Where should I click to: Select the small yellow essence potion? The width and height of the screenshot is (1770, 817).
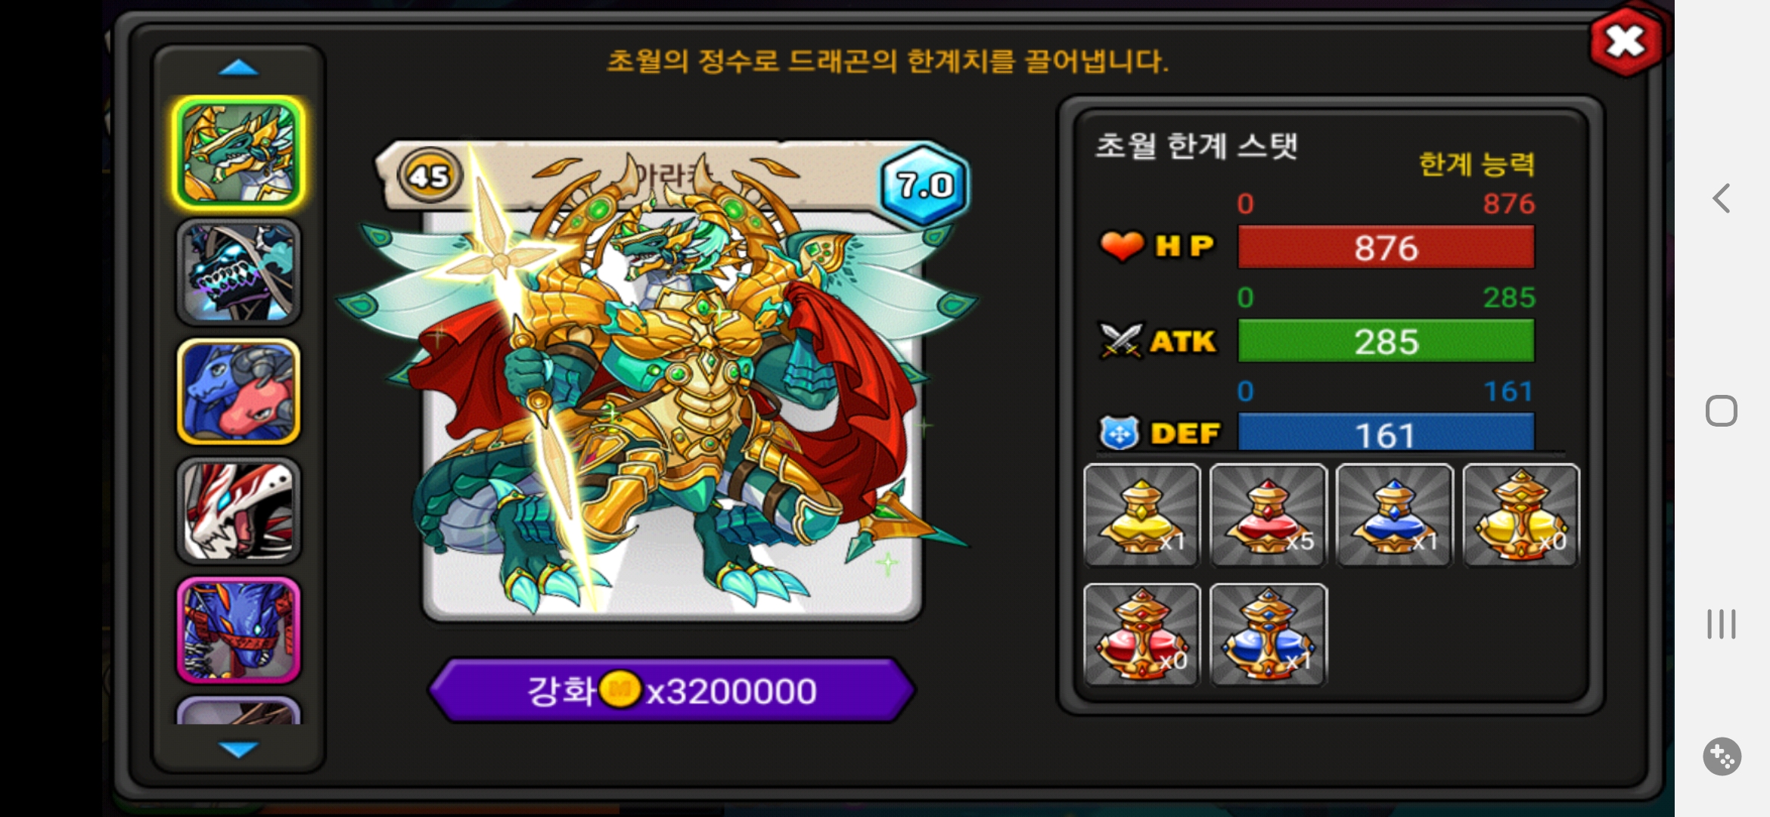(x=1142, y=515)
